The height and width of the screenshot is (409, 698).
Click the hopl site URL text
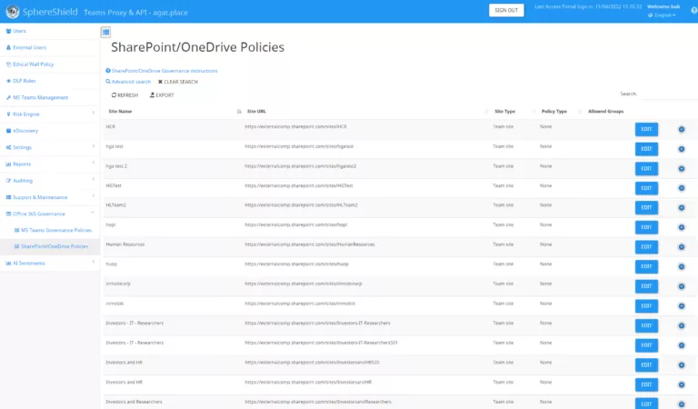click(295, 224)
